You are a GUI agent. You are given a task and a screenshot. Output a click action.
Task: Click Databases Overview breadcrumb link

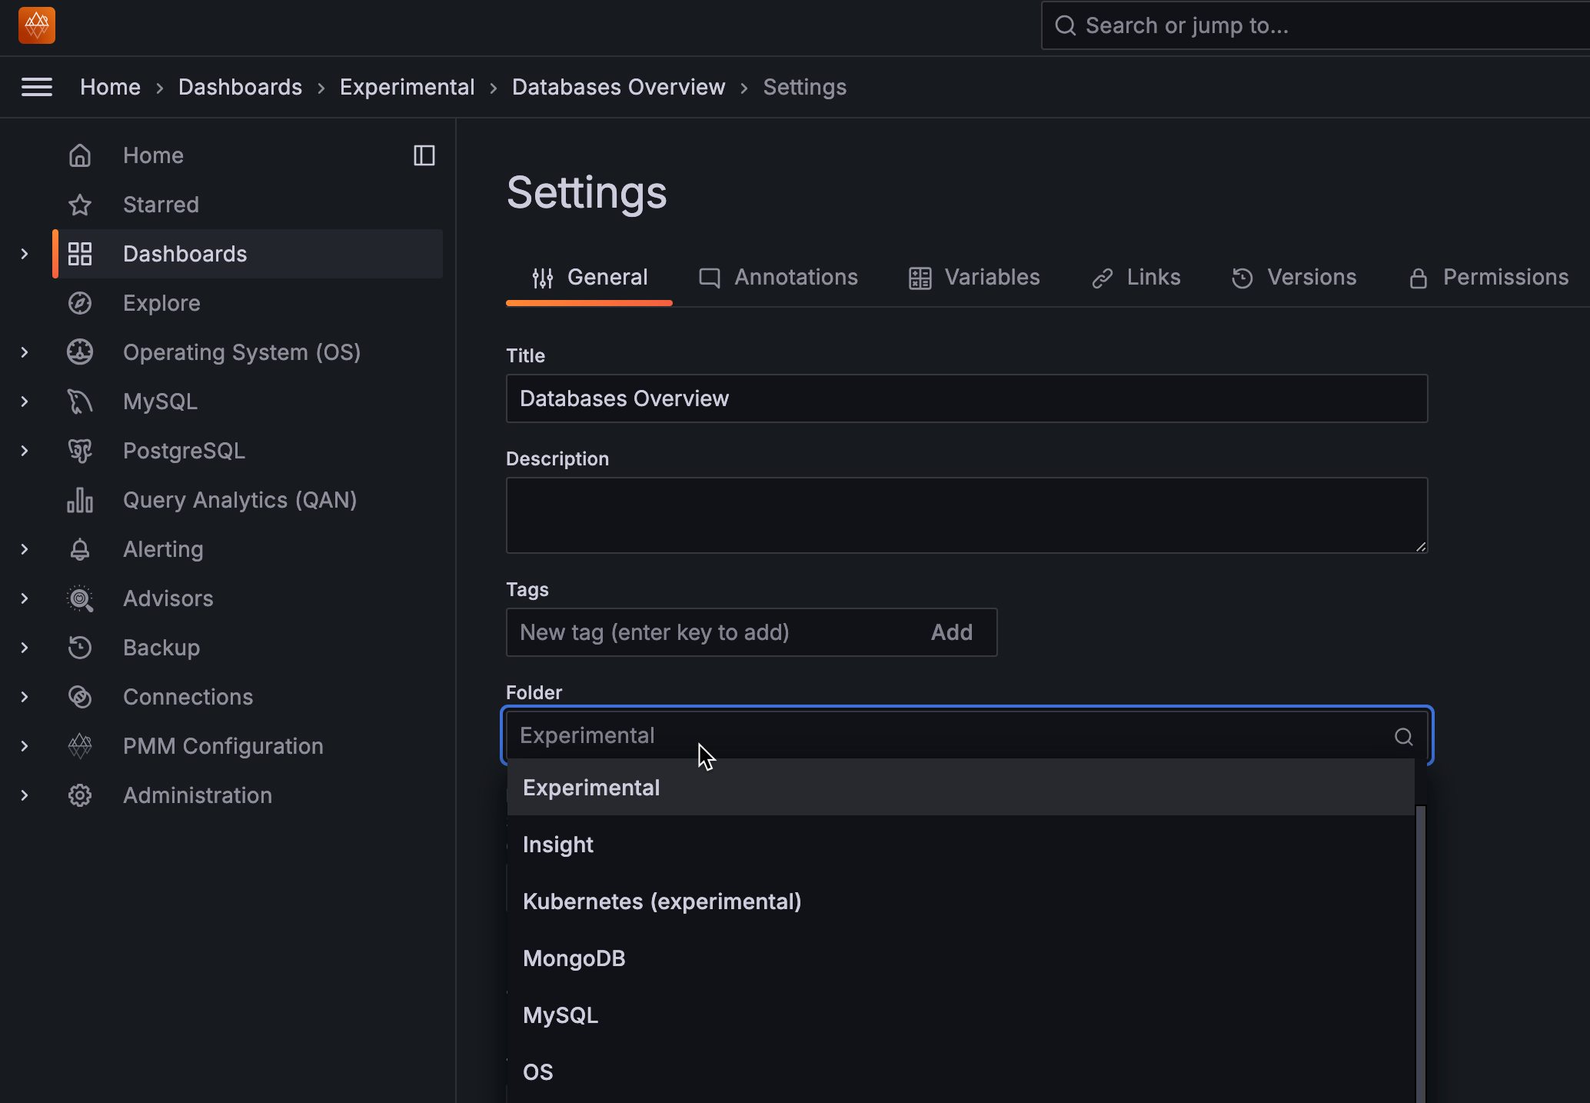[x=618, y=87]
